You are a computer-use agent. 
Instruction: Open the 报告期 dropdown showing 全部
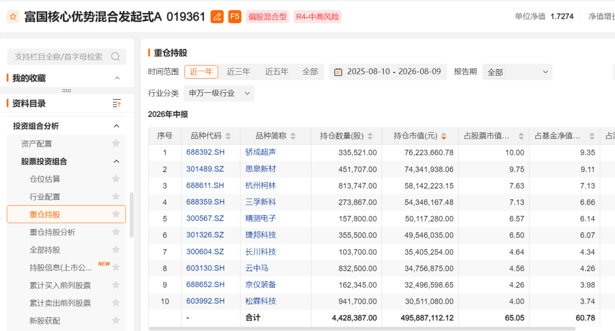click(x=517, y=72)
